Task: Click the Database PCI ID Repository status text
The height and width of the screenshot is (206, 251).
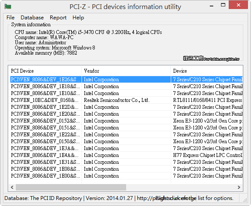Action: coord(43,198)
